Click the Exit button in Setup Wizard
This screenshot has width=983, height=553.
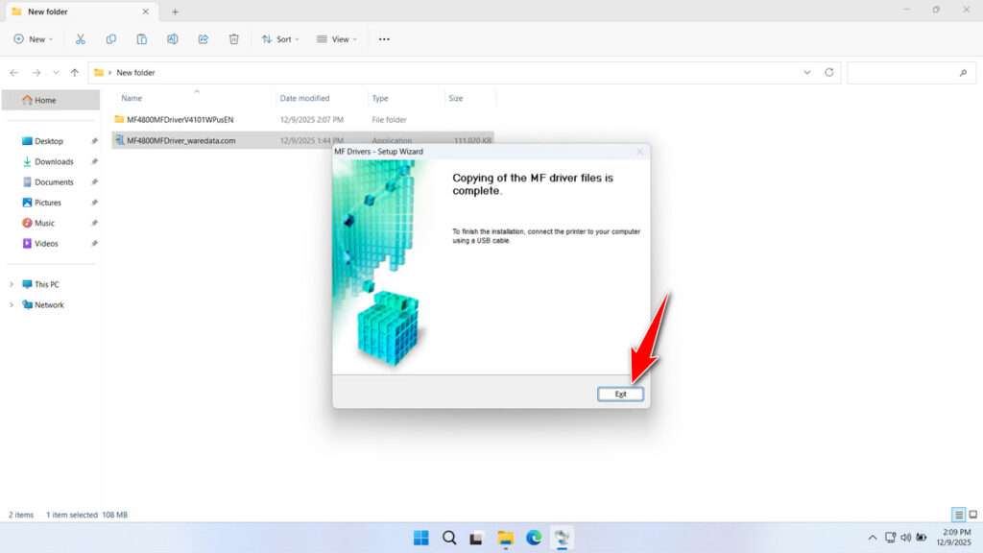click(620, 394)
